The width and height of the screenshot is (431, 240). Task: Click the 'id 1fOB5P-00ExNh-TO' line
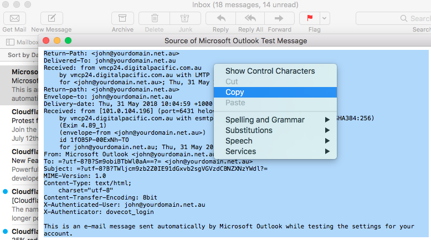(x=94, y=140)
